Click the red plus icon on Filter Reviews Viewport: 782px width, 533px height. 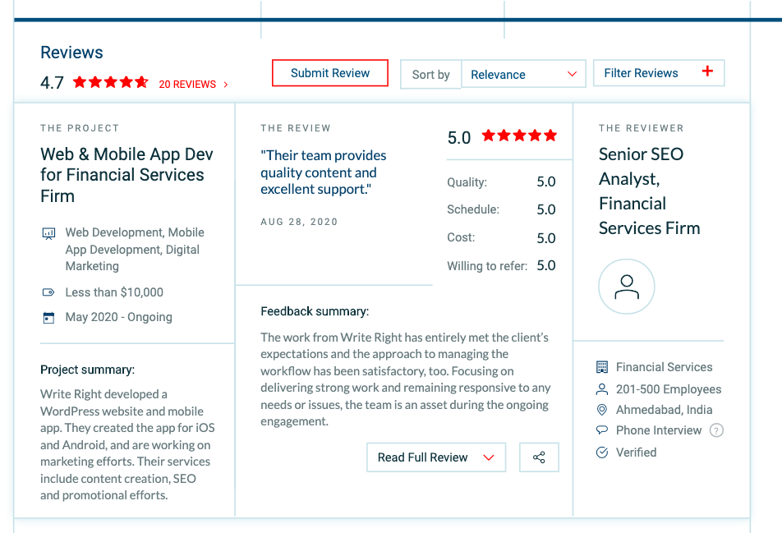(707, 72)
